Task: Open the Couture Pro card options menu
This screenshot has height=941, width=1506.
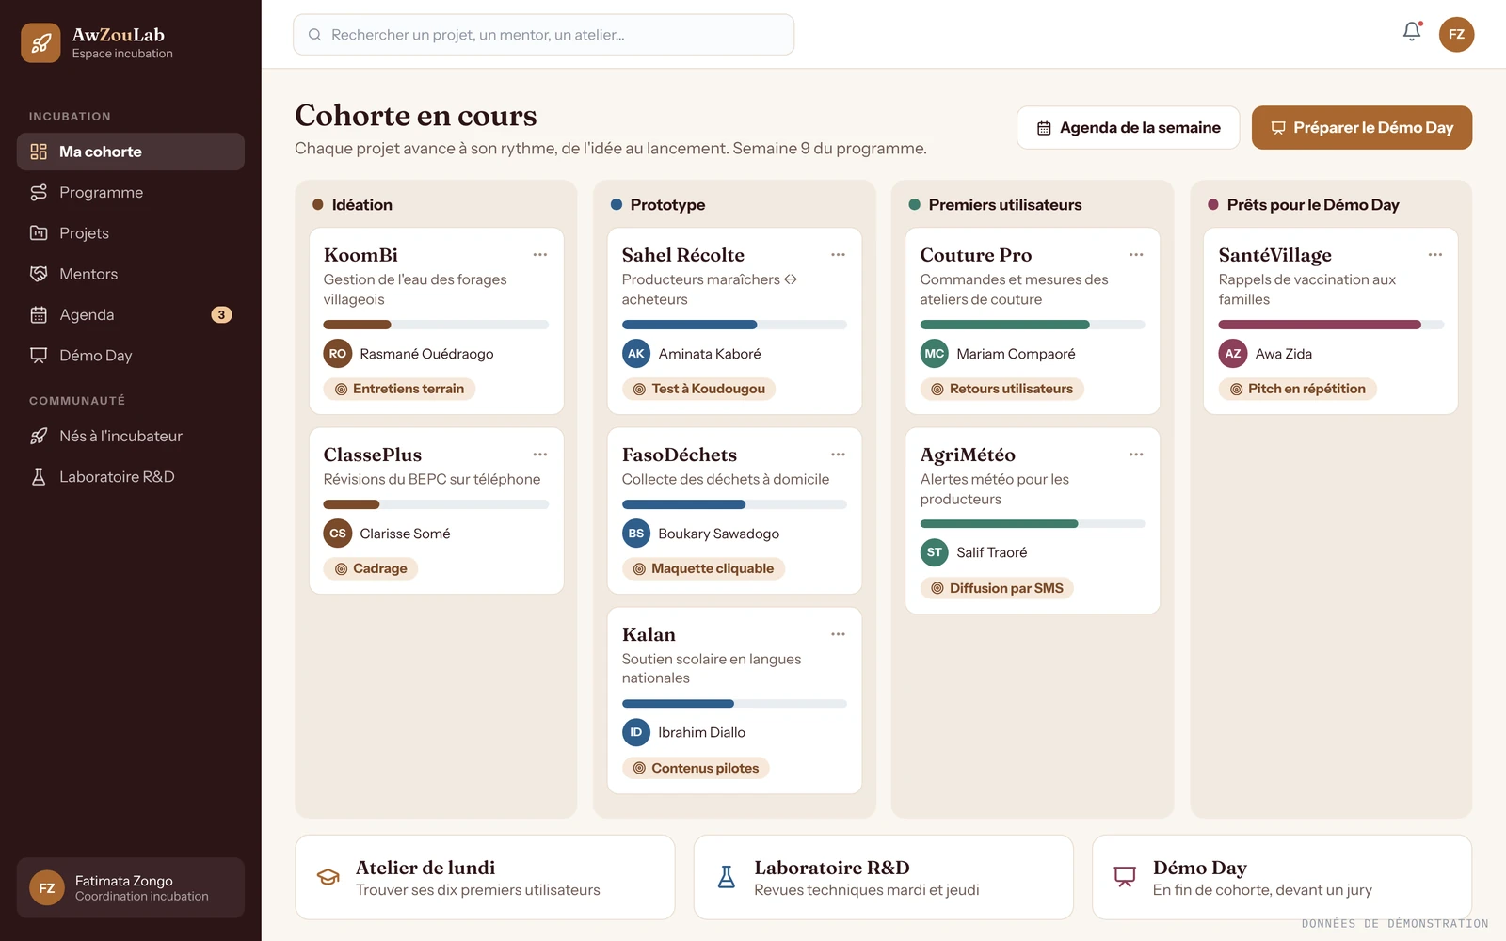Action: tap(1136, 255)
